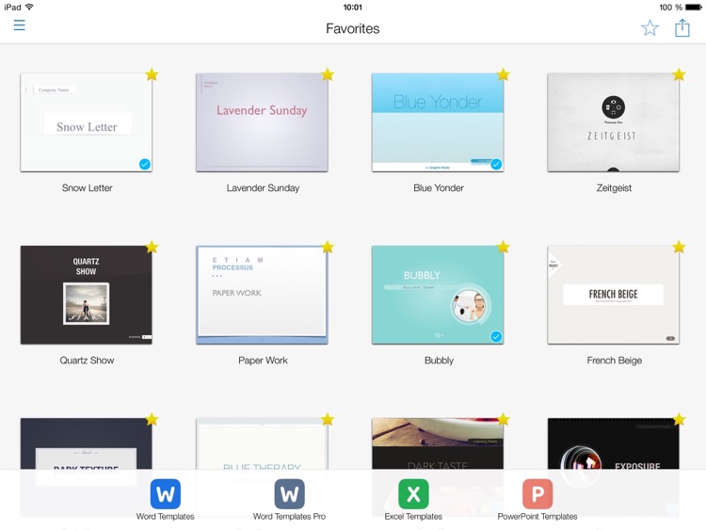The height and width of the screenshot is (530, 706).
Task: Open the Word Templates app icon
Action: 166,494
